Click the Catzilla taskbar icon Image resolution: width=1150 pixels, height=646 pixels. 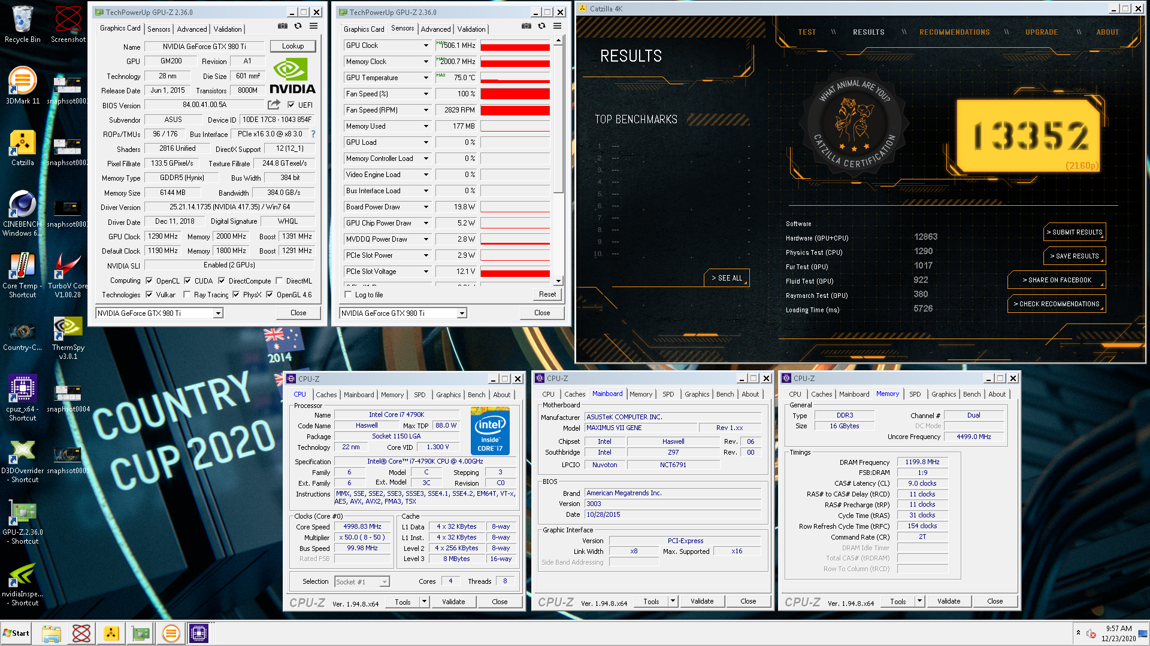tap(111, 633)
